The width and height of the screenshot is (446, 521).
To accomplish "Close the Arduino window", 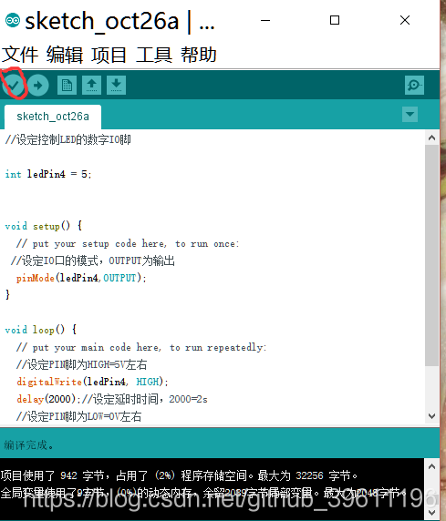I will [405, 20].
